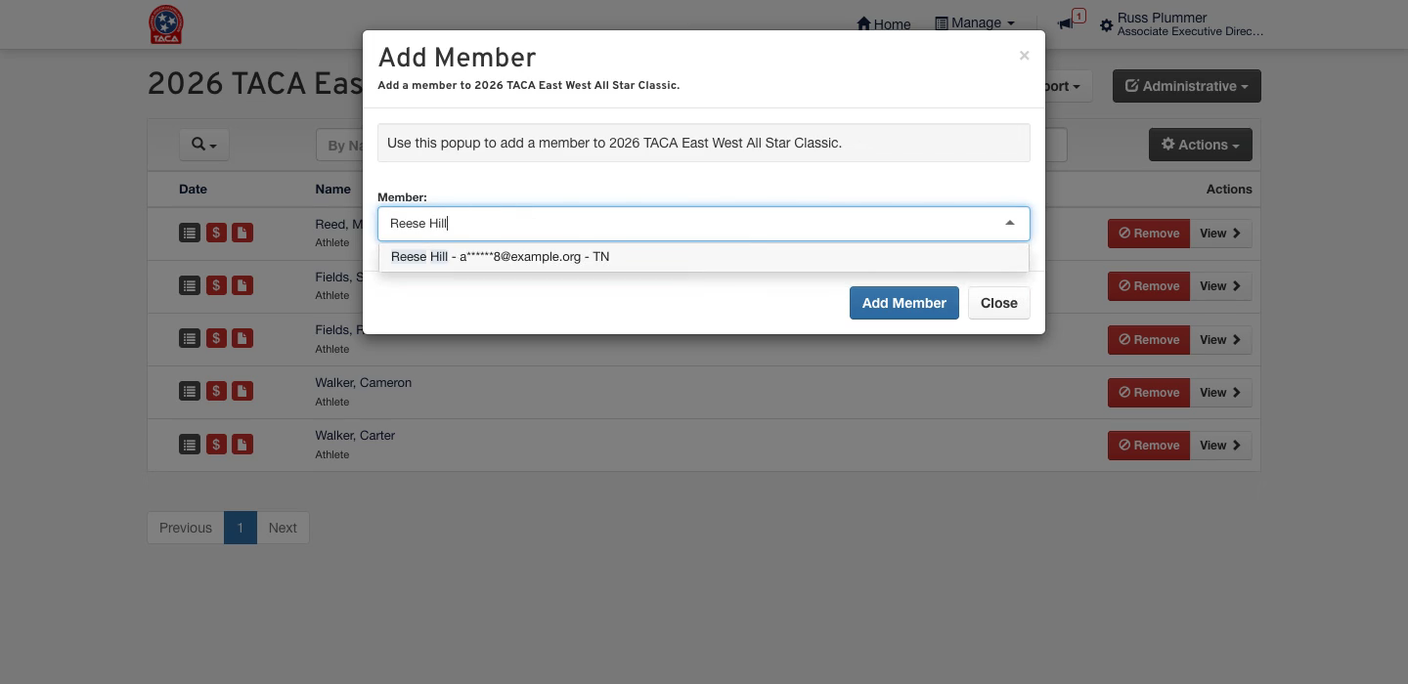Screen dimensions: 1408x684
Task: Click the Name column header
Action: pyautogui.click(x=332, y=190)
